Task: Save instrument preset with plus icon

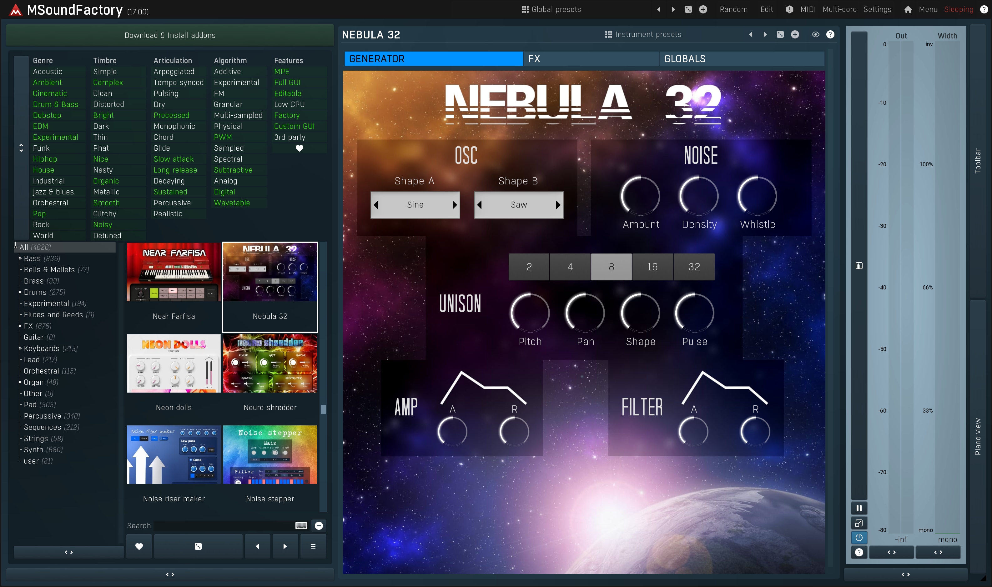Action: 795,34
